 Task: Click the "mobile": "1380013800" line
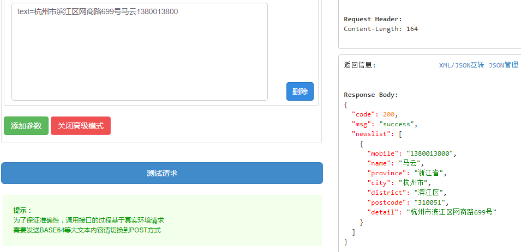click(x=412, y=153)
